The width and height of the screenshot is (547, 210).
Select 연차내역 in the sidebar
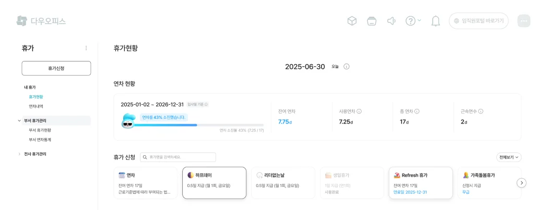click(36, 106)
